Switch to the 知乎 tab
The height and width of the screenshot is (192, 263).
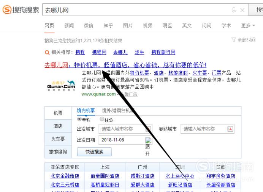108,26
